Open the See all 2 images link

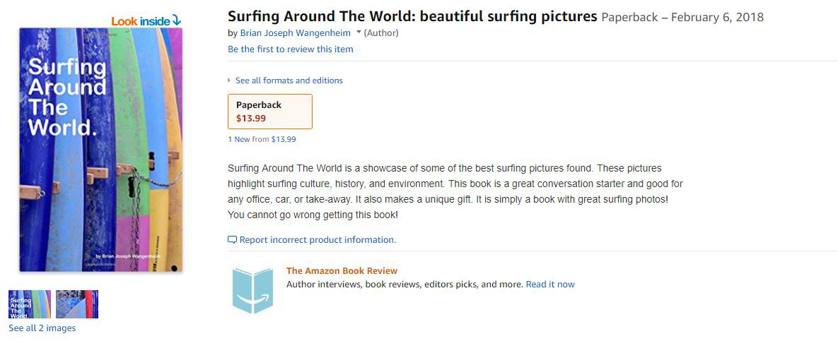(x=42, y=328)
